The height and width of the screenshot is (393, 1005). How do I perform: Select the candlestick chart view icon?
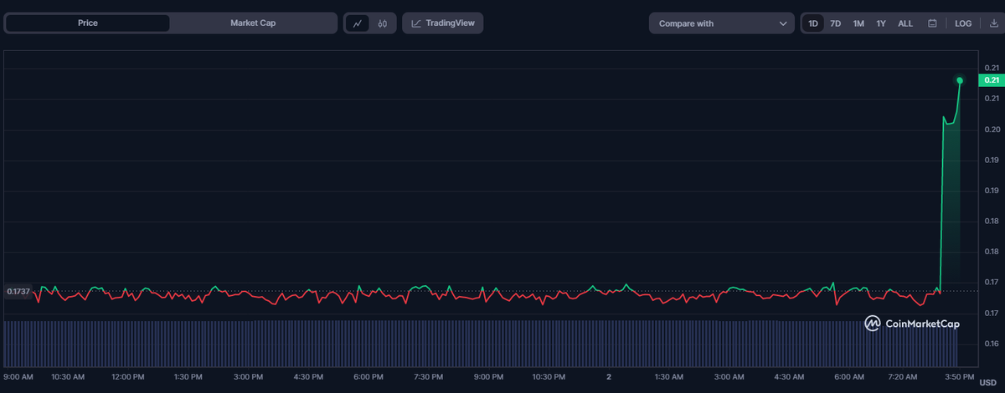(382, 23)
